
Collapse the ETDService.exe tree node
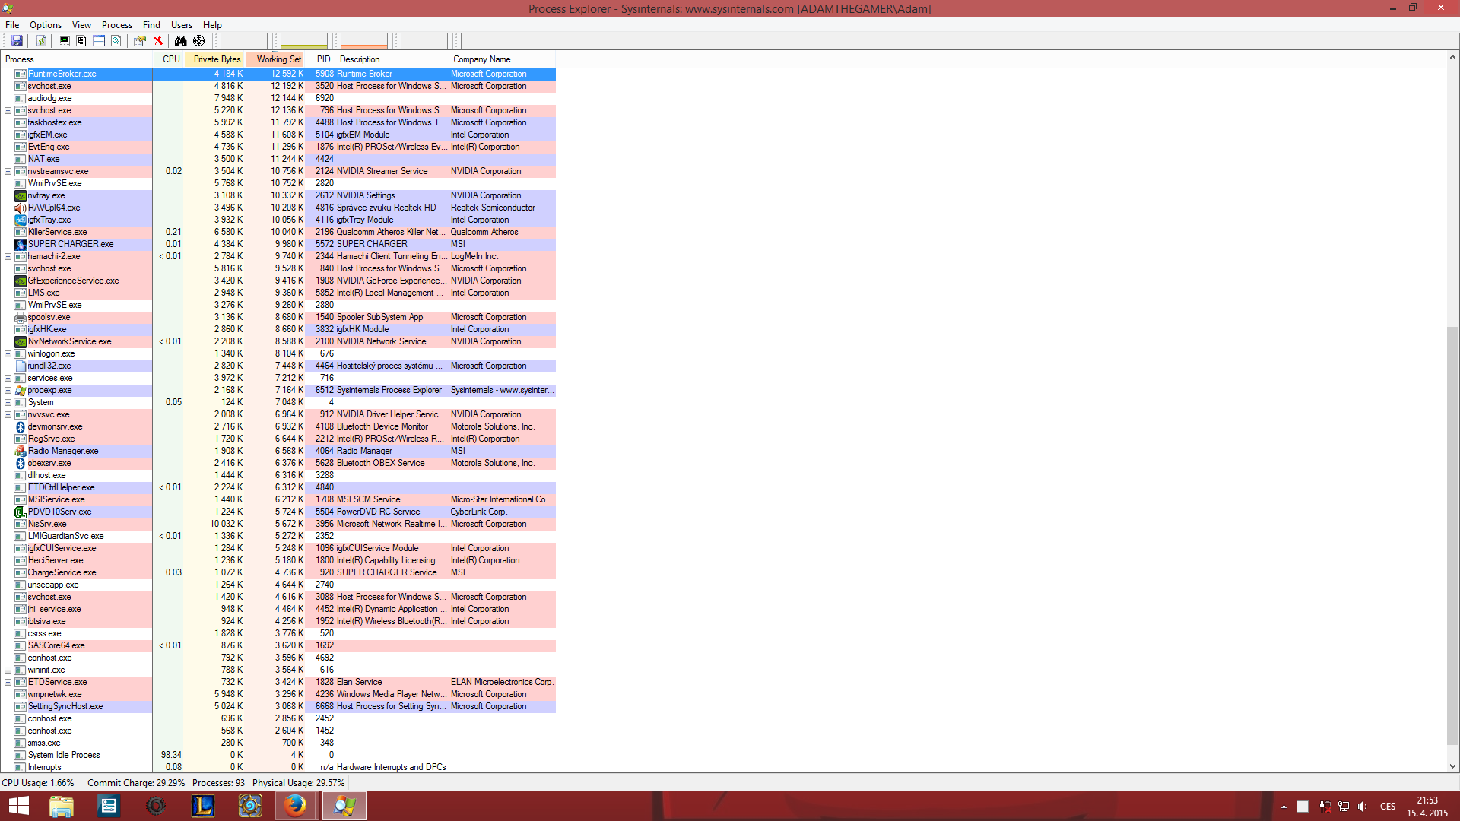point(8,682)
